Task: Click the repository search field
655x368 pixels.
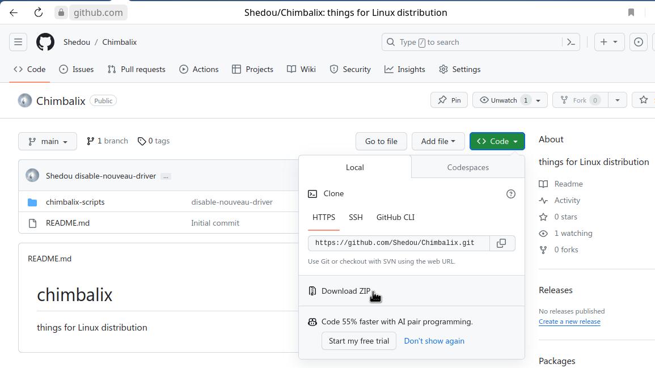Action: 474,42
